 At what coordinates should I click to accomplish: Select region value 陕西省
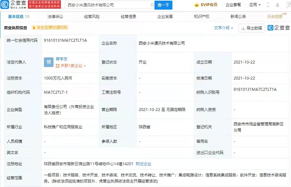[145, 127]
